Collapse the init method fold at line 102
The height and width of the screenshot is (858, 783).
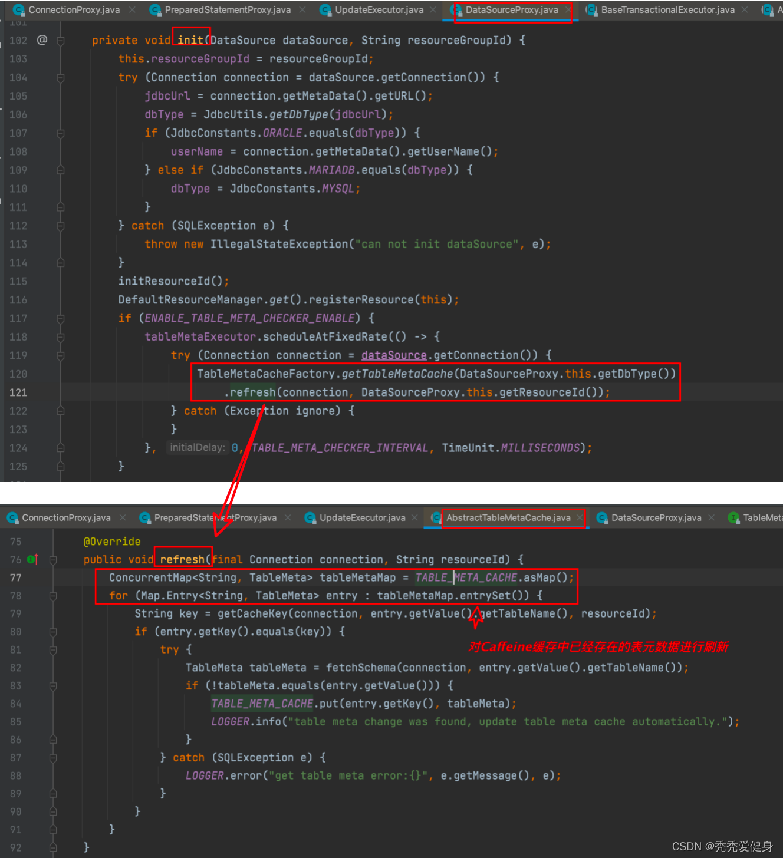[x=60, y=41]
